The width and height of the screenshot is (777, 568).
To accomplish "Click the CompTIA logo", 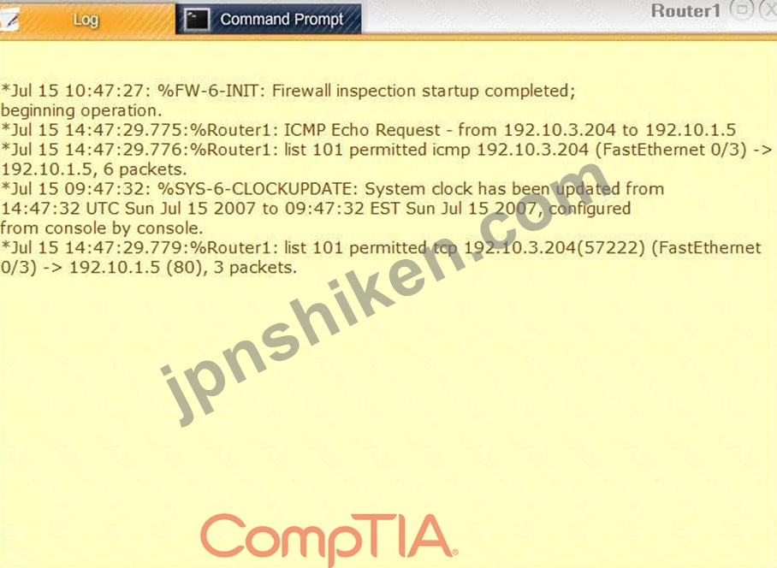I will click(329, 539).
